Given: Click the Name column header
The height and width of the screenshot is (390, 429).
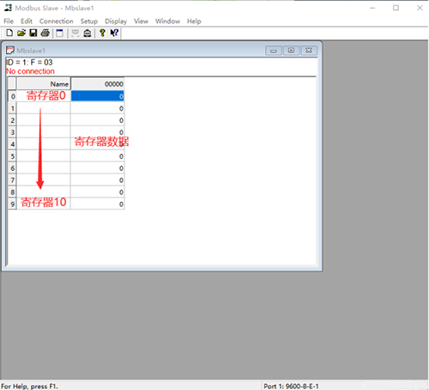Looking at the screenshot, I should click(44, 84).
